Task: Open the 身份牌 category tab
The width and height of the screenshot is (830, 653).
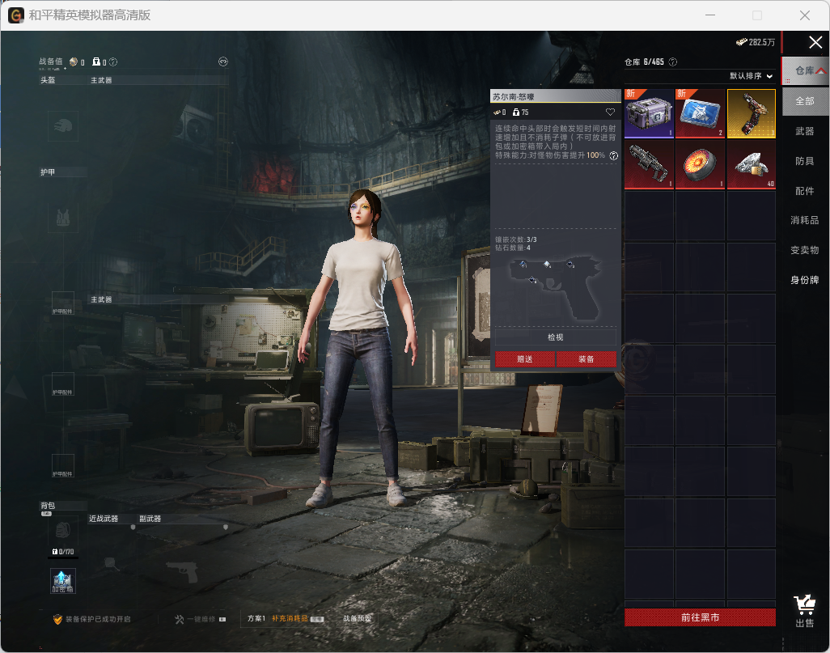Action: click(805, 280)
